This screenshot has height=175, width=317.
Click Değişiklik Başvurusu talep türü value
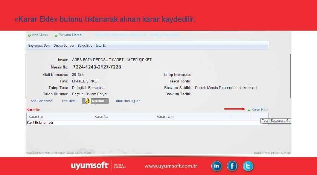pyautogui.click(x=88, y=88)
